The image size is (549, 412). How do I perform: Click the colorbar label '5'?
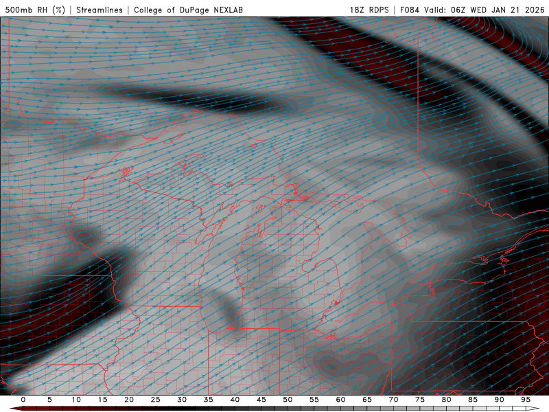(49, 400)
